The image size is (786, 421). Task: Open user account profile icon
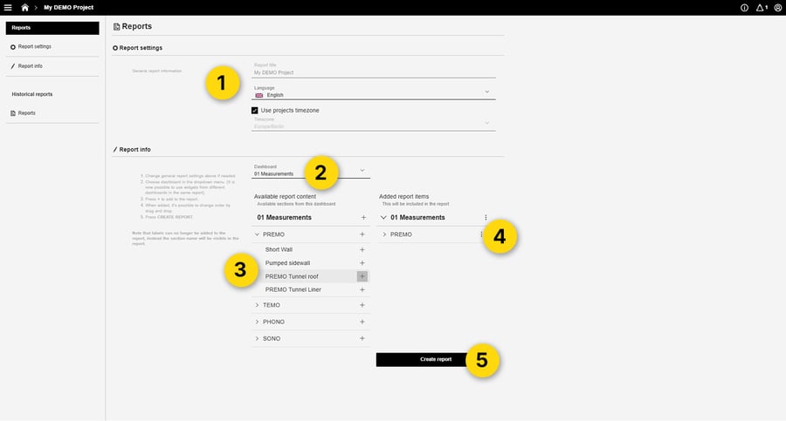(x=776, y=7)
